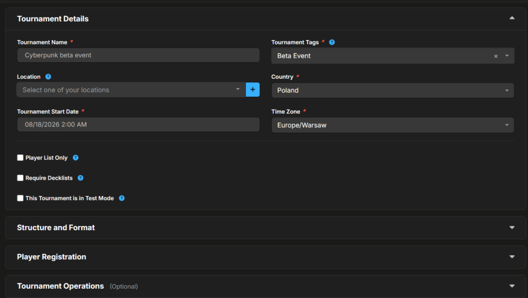
Task: Enable Require Decklists checkbox
Action: 20,178
